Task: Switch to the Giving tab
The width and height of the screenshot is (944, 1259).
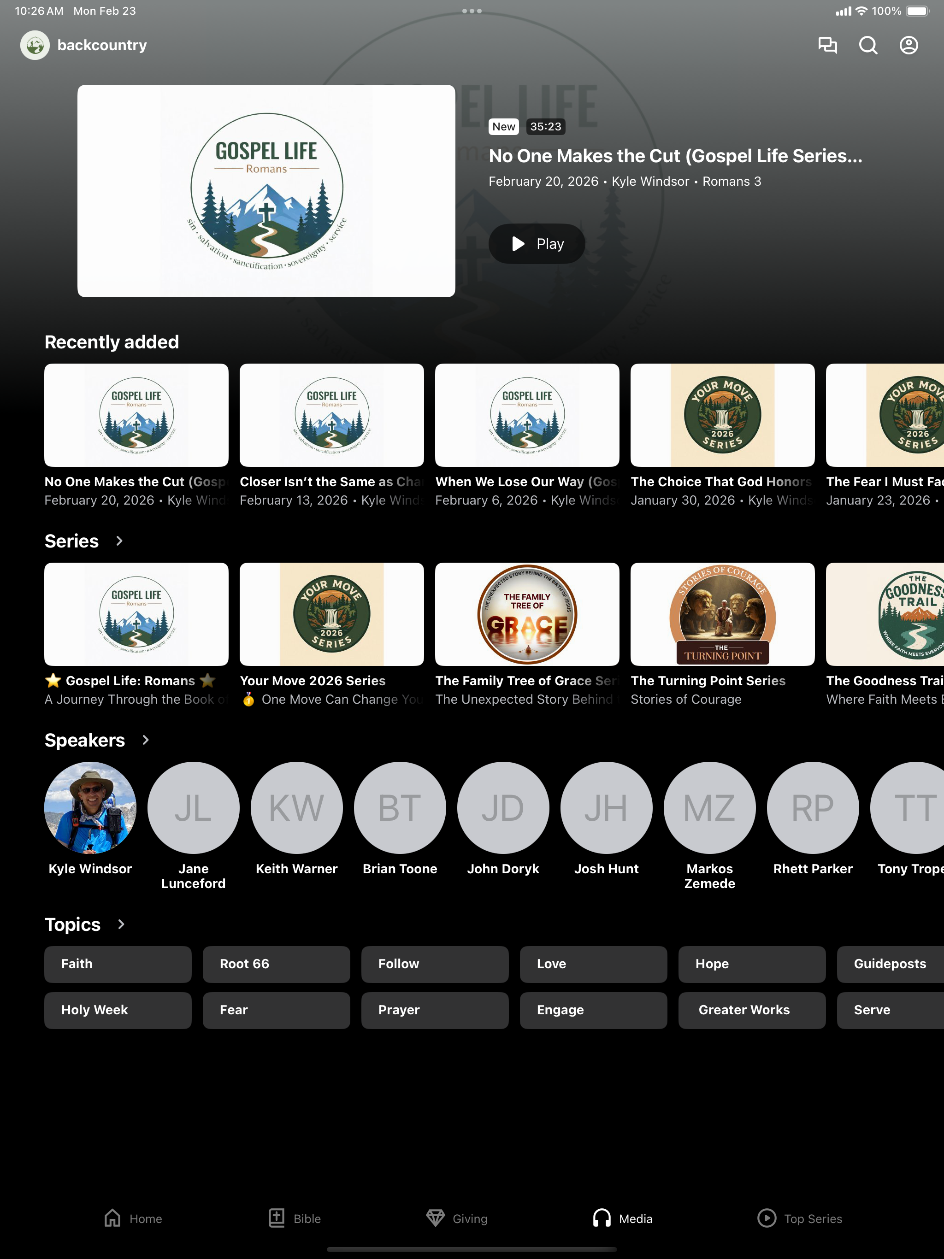Action: coord(457,1218)
